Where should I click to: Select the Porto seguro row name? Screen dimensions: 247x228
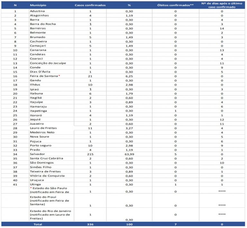click(40, 146)
